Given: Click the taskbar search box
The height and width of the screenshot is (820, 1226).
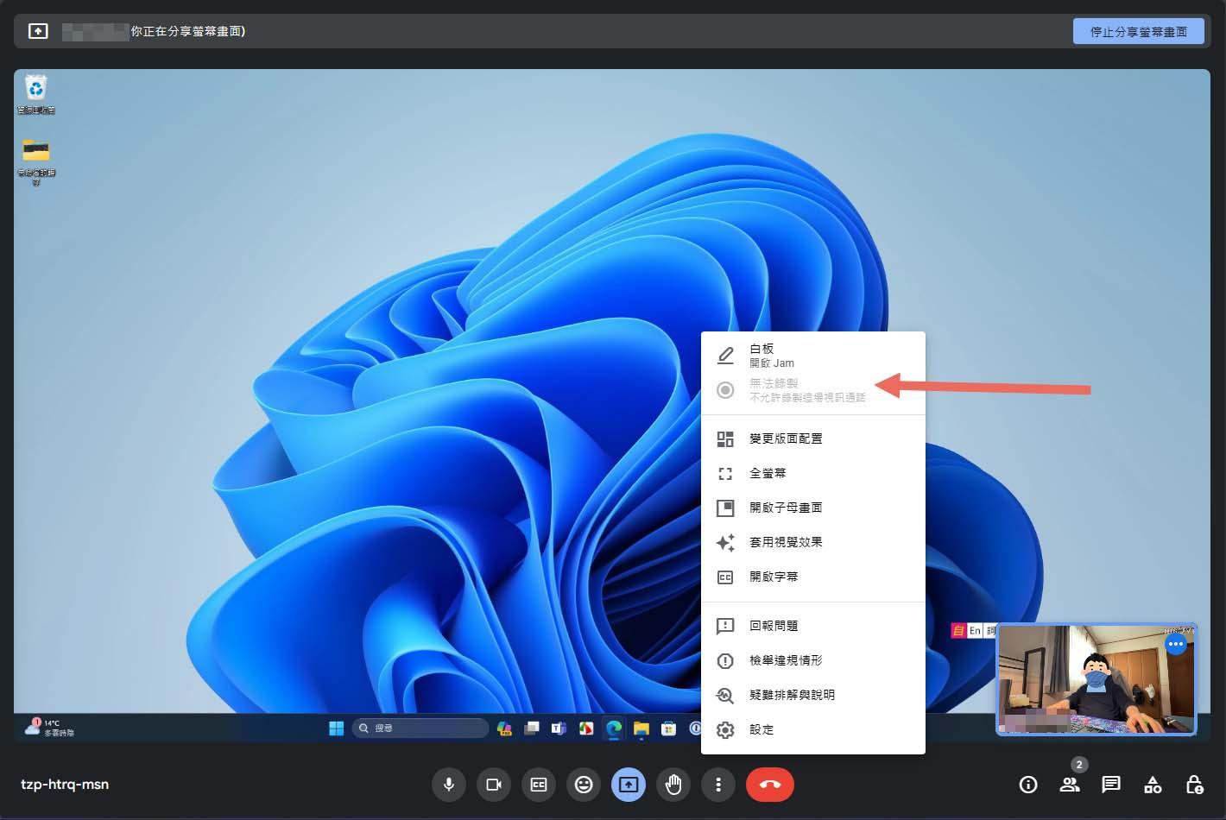Looking at the screenshot, I should pyautogui.click(x=420, y=729).
